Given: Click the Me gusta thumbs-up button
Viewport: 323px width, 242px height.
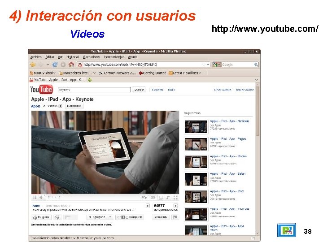Looking at the screenshot, I should [41, 217].
